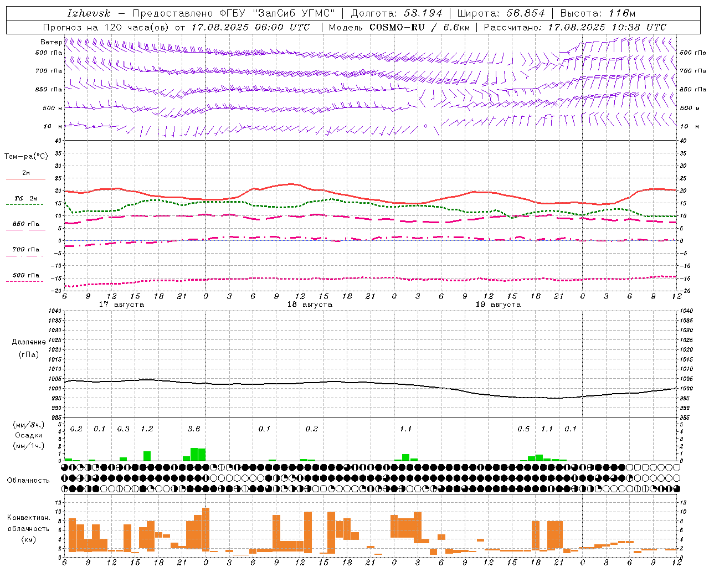Click the (мм/3ч.) precipitation unit label

(28, 425)
